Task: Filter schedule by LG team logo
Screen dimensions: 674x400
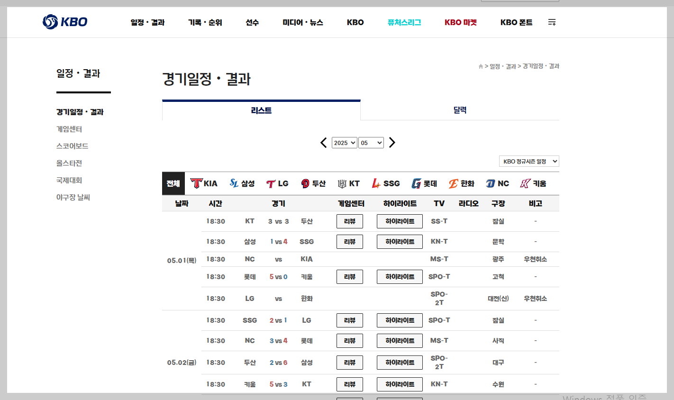Action: click(277, 183)
